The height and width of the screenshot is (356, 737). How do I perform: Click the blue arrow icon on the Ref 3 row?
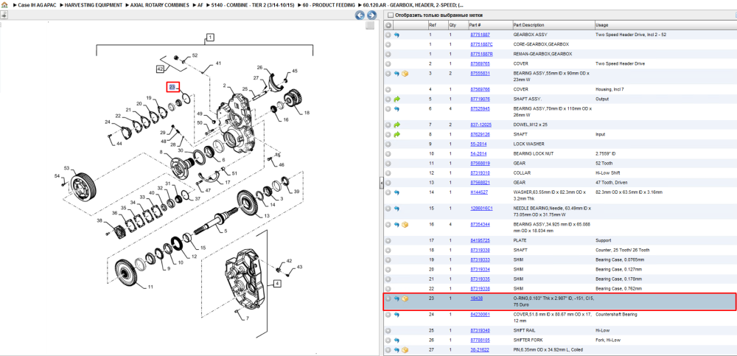(397, 74)
